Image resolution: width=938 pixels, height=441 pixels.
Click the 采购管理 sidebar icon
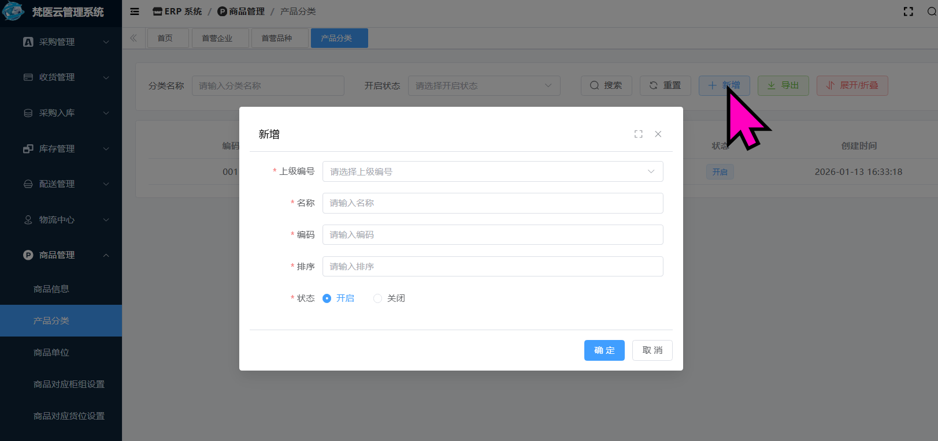[28, 42]
